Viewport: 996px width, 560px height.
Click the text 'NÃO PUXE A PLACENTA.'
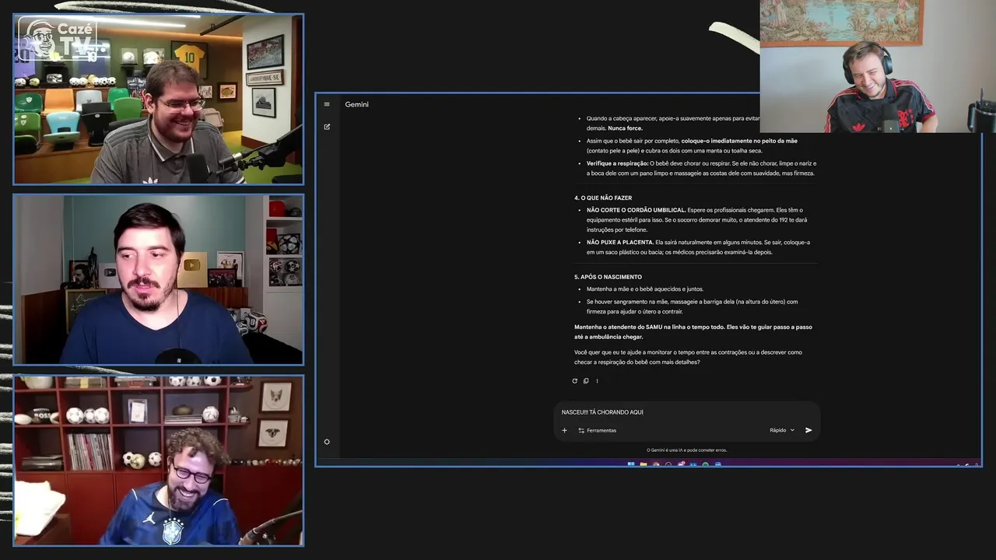tap(620, 242)
